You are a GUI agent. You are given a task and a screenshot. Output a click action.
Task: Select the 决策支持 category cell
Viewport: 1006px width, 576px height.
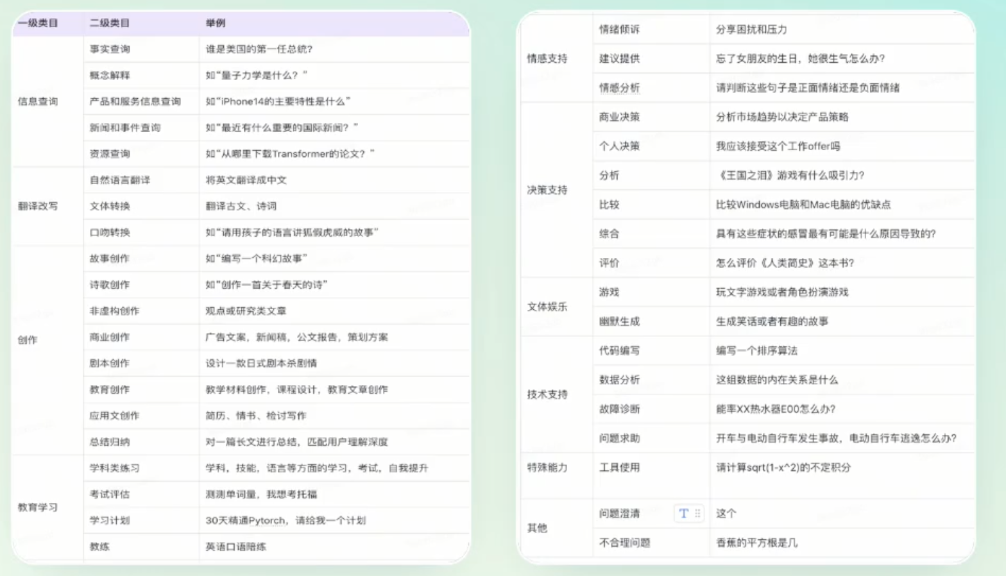(547, 190)
